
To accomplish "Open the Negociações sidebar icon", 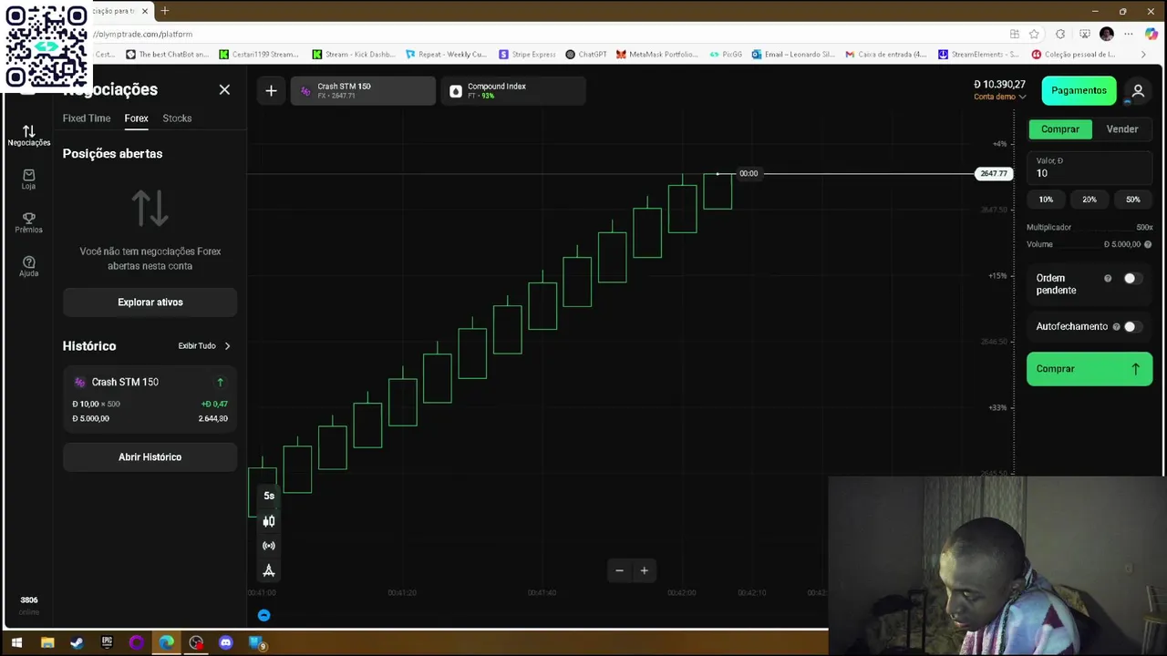I will (x=28, y=135).
